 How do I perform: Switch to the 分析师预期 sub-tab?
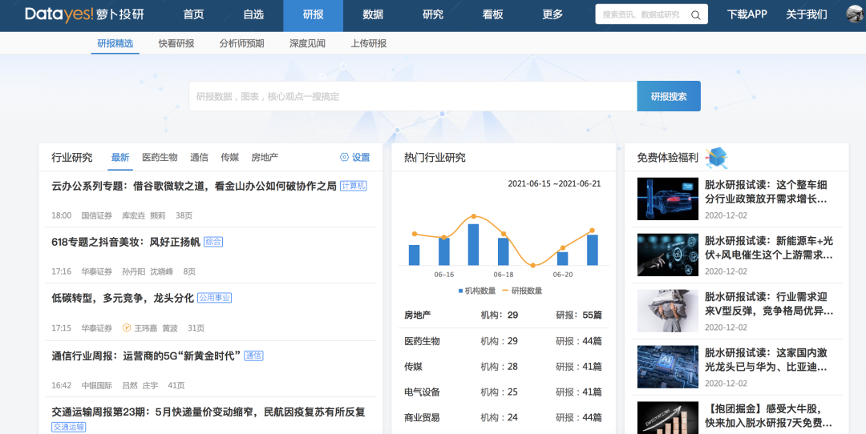[x=241, y=43]
